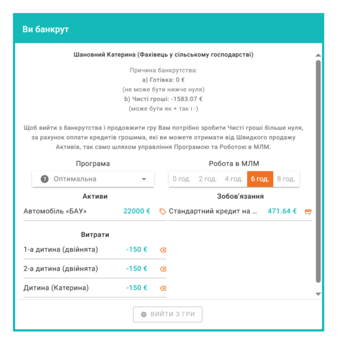This screenshot has width=339, height=348.
Task: Choose 8 год. for Робота в МЛМ
Action: [286, 179]
